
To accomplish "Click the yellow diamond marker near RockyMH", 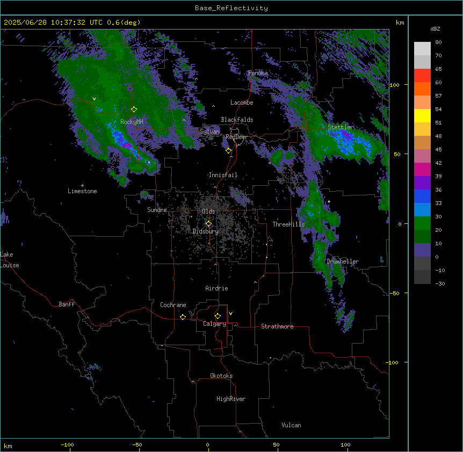I will (134, 110).
